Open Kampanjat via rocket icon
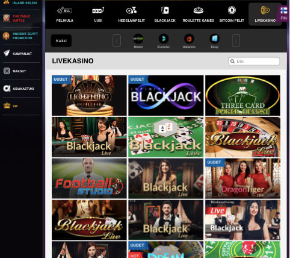This screenshot has width=290, height=258. [7, 53]
